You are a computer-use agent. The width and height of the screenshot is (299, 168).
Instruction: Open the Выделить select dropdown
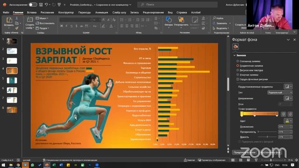pyautogui.click(x=221, y=28)
